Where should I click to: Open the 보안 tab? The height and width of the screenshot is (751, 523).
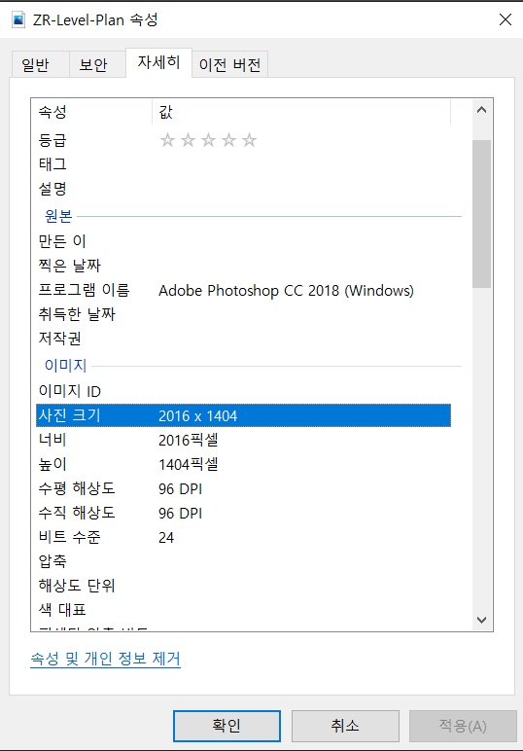point(97,64)
